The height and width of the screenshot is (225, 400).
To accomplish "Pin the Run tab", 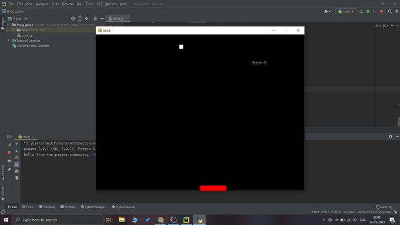I will pos(9,169).
